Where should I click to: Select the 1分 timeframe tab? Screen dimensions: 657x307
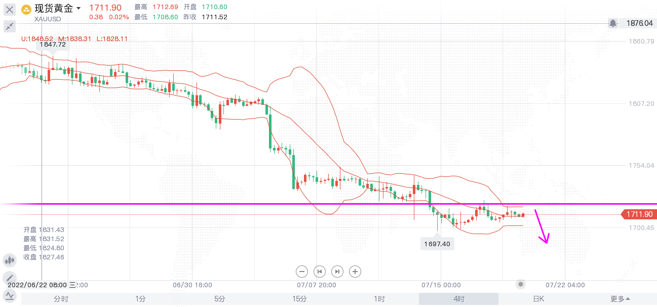(140, 299)
